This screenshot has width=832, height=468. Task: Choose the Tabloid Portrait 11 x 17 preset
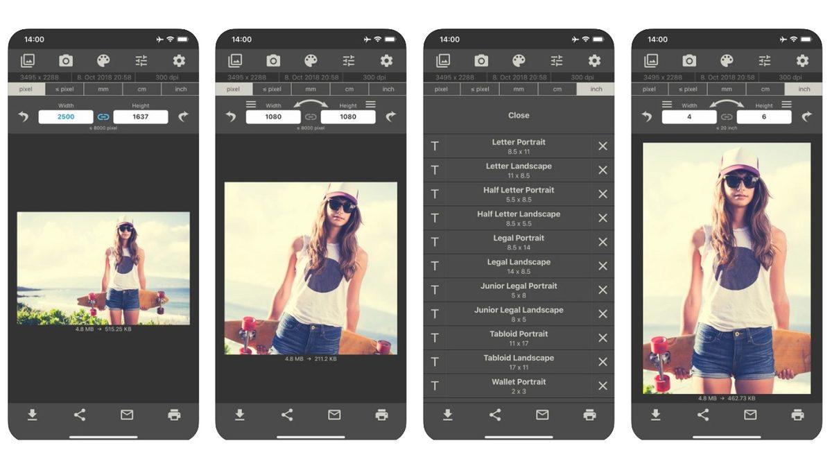click(519, 338)
